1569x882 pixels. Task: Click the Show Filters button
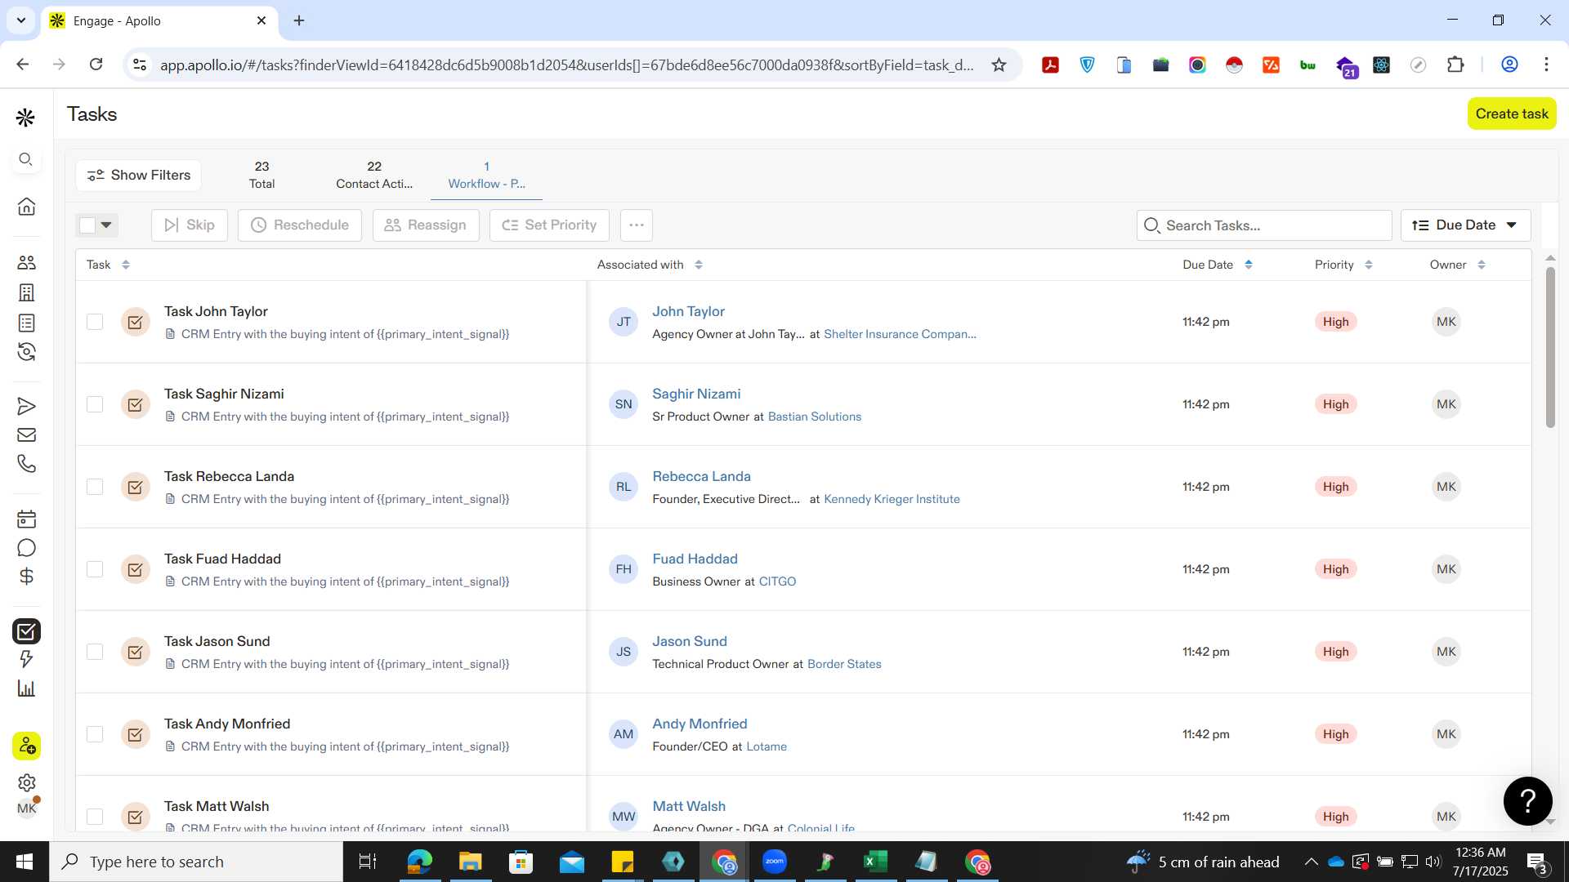(139, 175)
